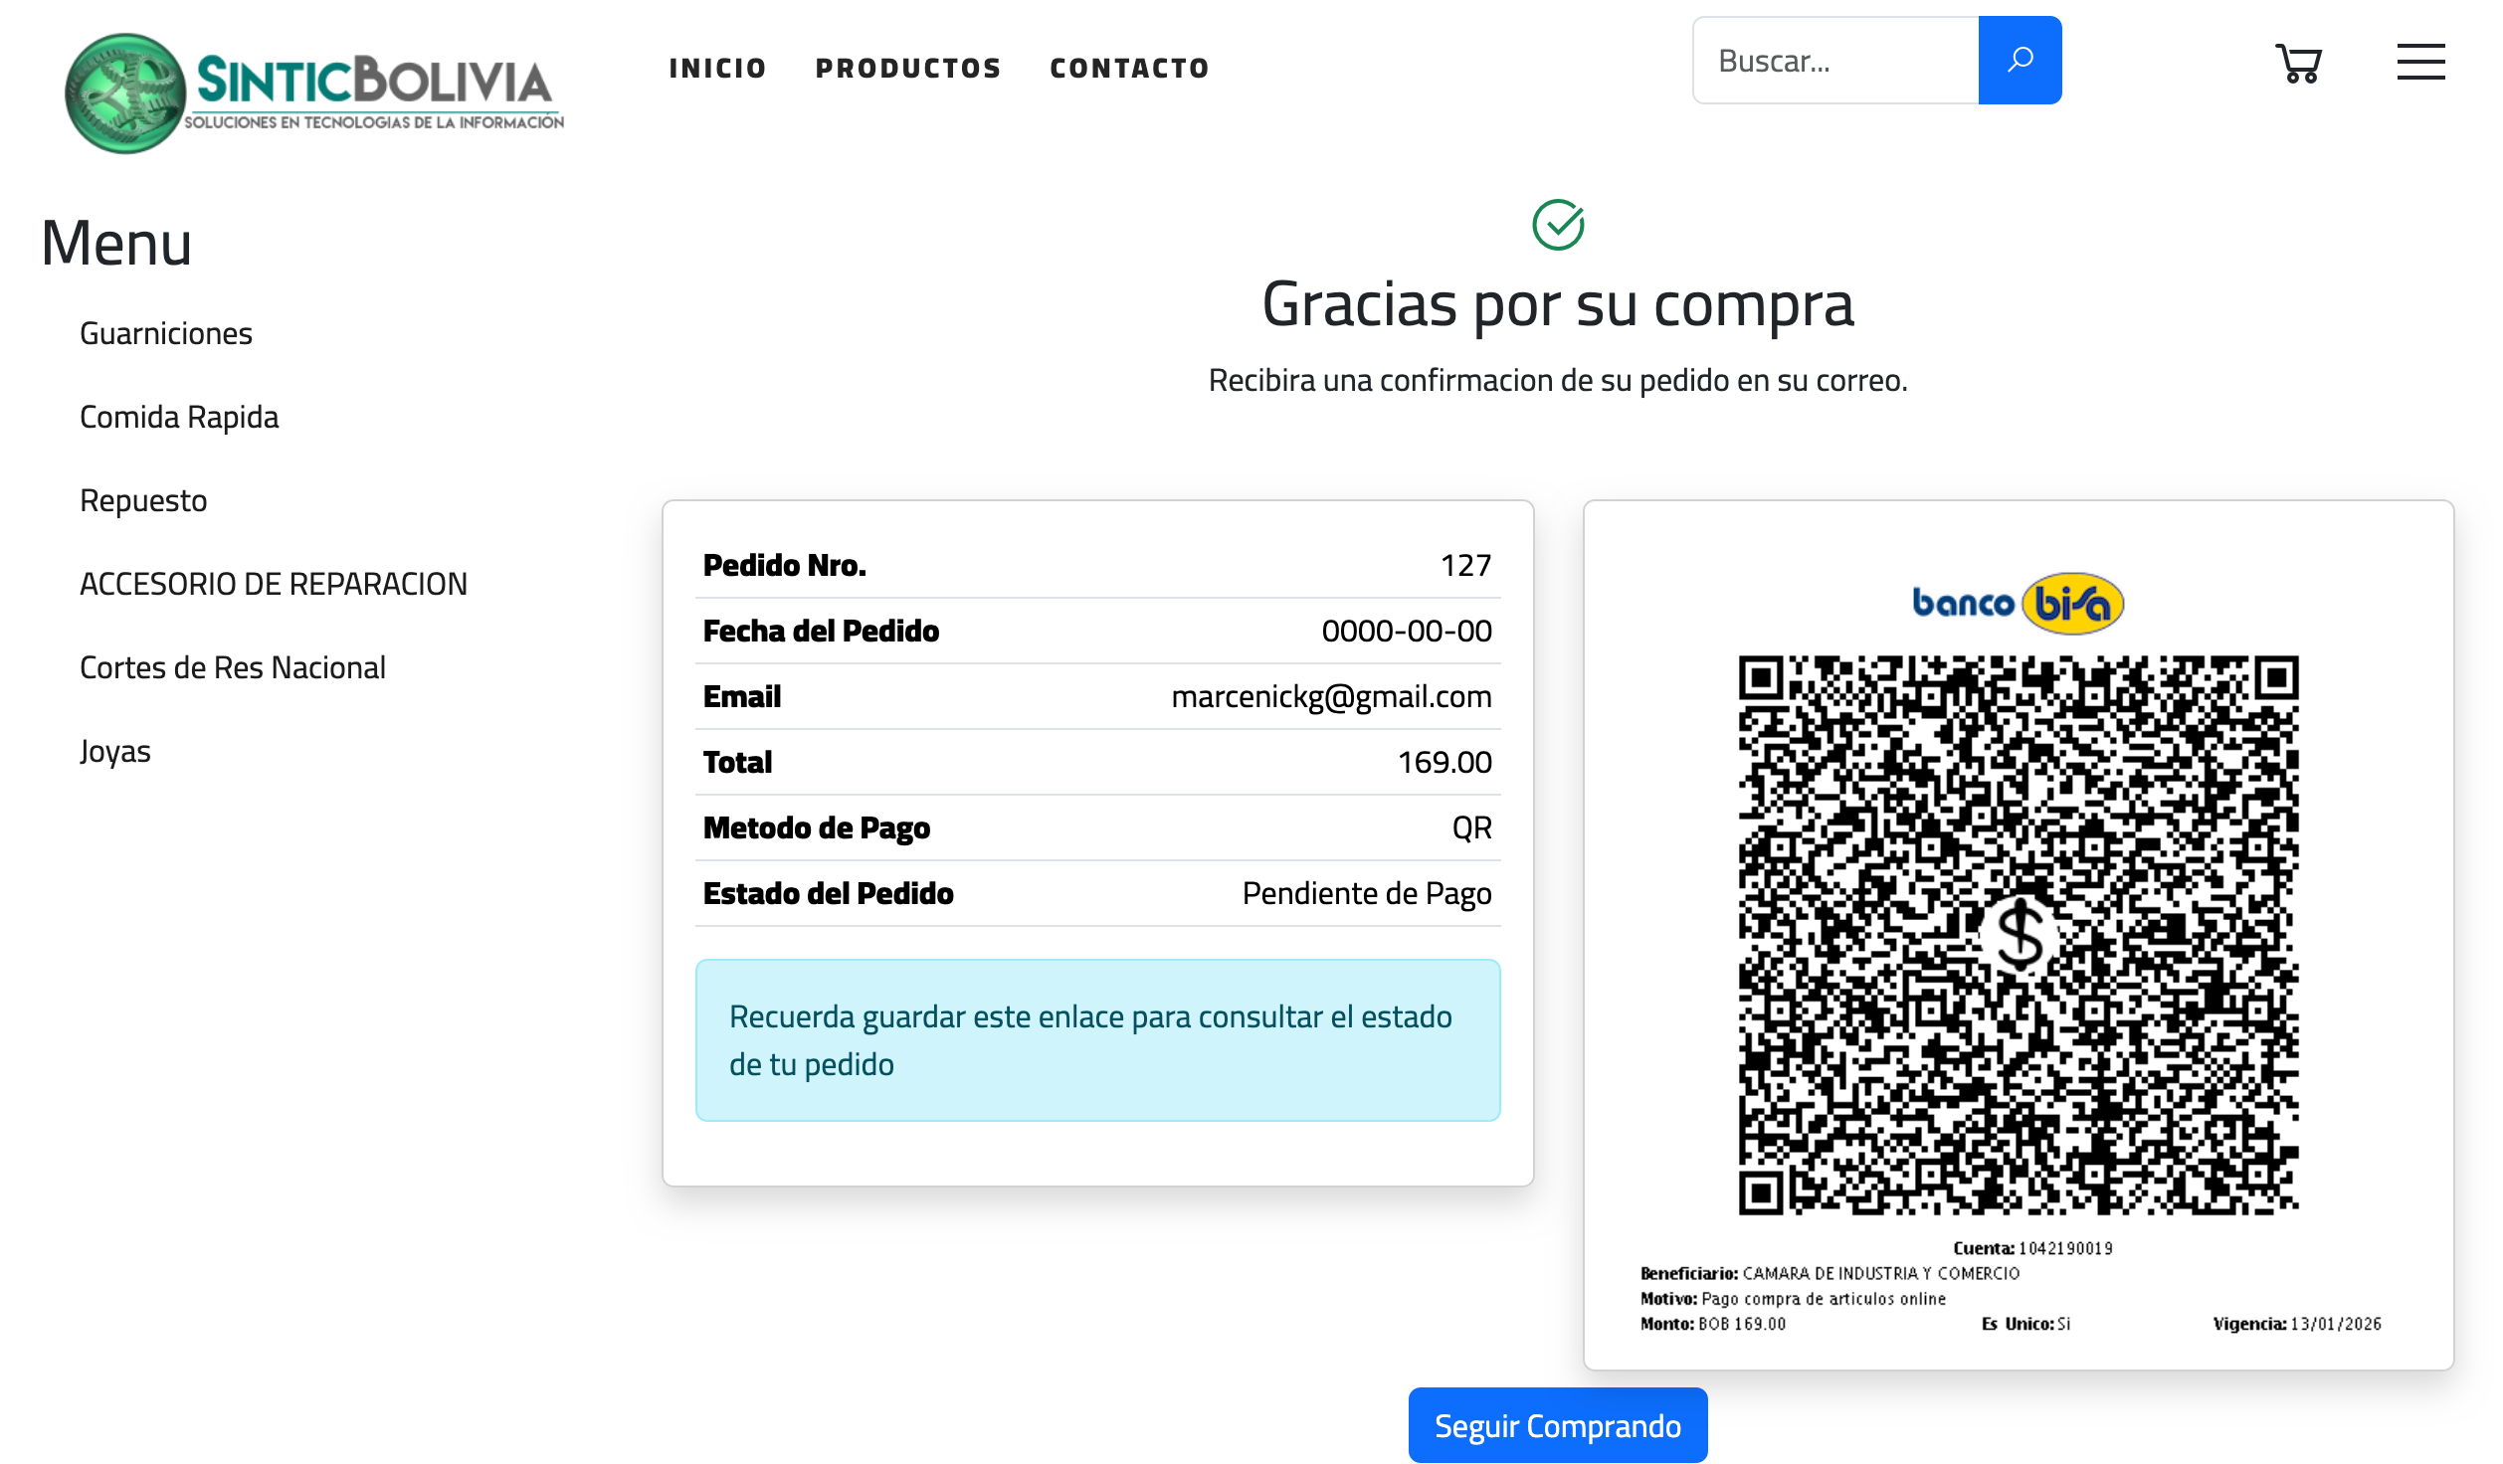Viewport: 2503px width, 1464px height.
Task: Click the QR payment code image
Action: 2018,935
